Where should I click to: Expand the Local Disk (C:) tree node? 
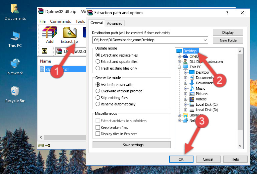pyautogui.click(x=185, y=104)
